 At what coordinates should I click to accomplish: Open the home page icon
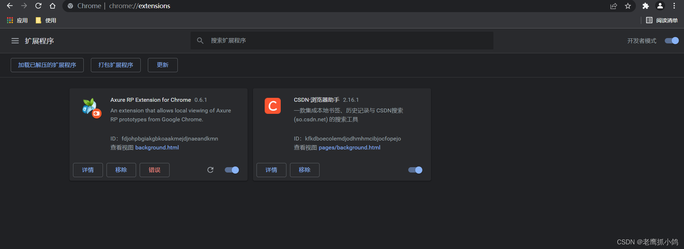[x=52, y=6]
